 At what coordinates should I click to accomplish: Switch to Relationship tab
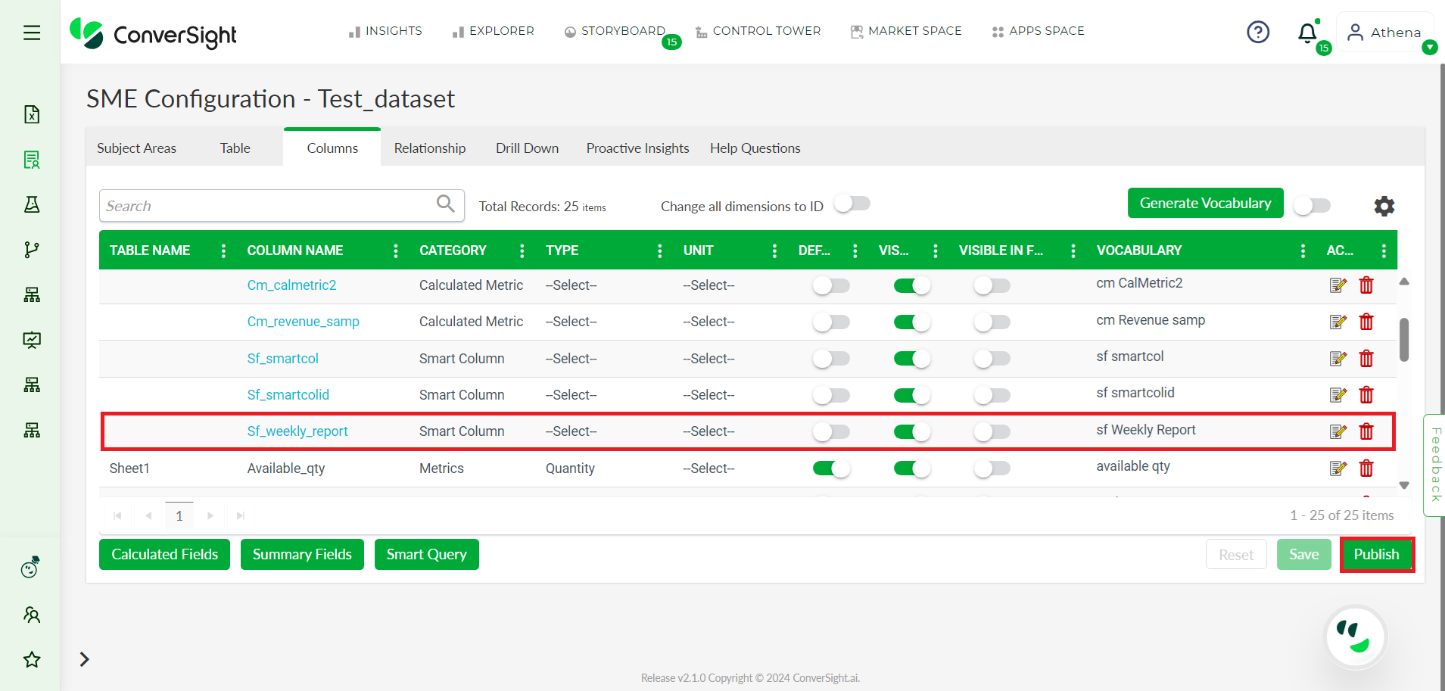(430, 148)
